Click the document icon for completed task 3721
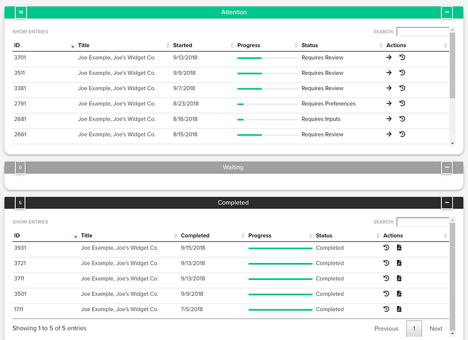Viewport: 468px width, 340px height. tap(399, 263)
